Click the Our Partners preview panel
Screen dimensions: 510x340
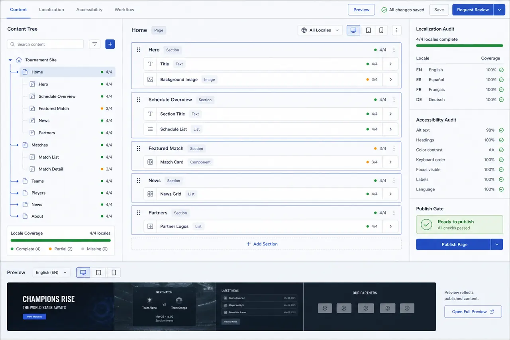point(370,307)
